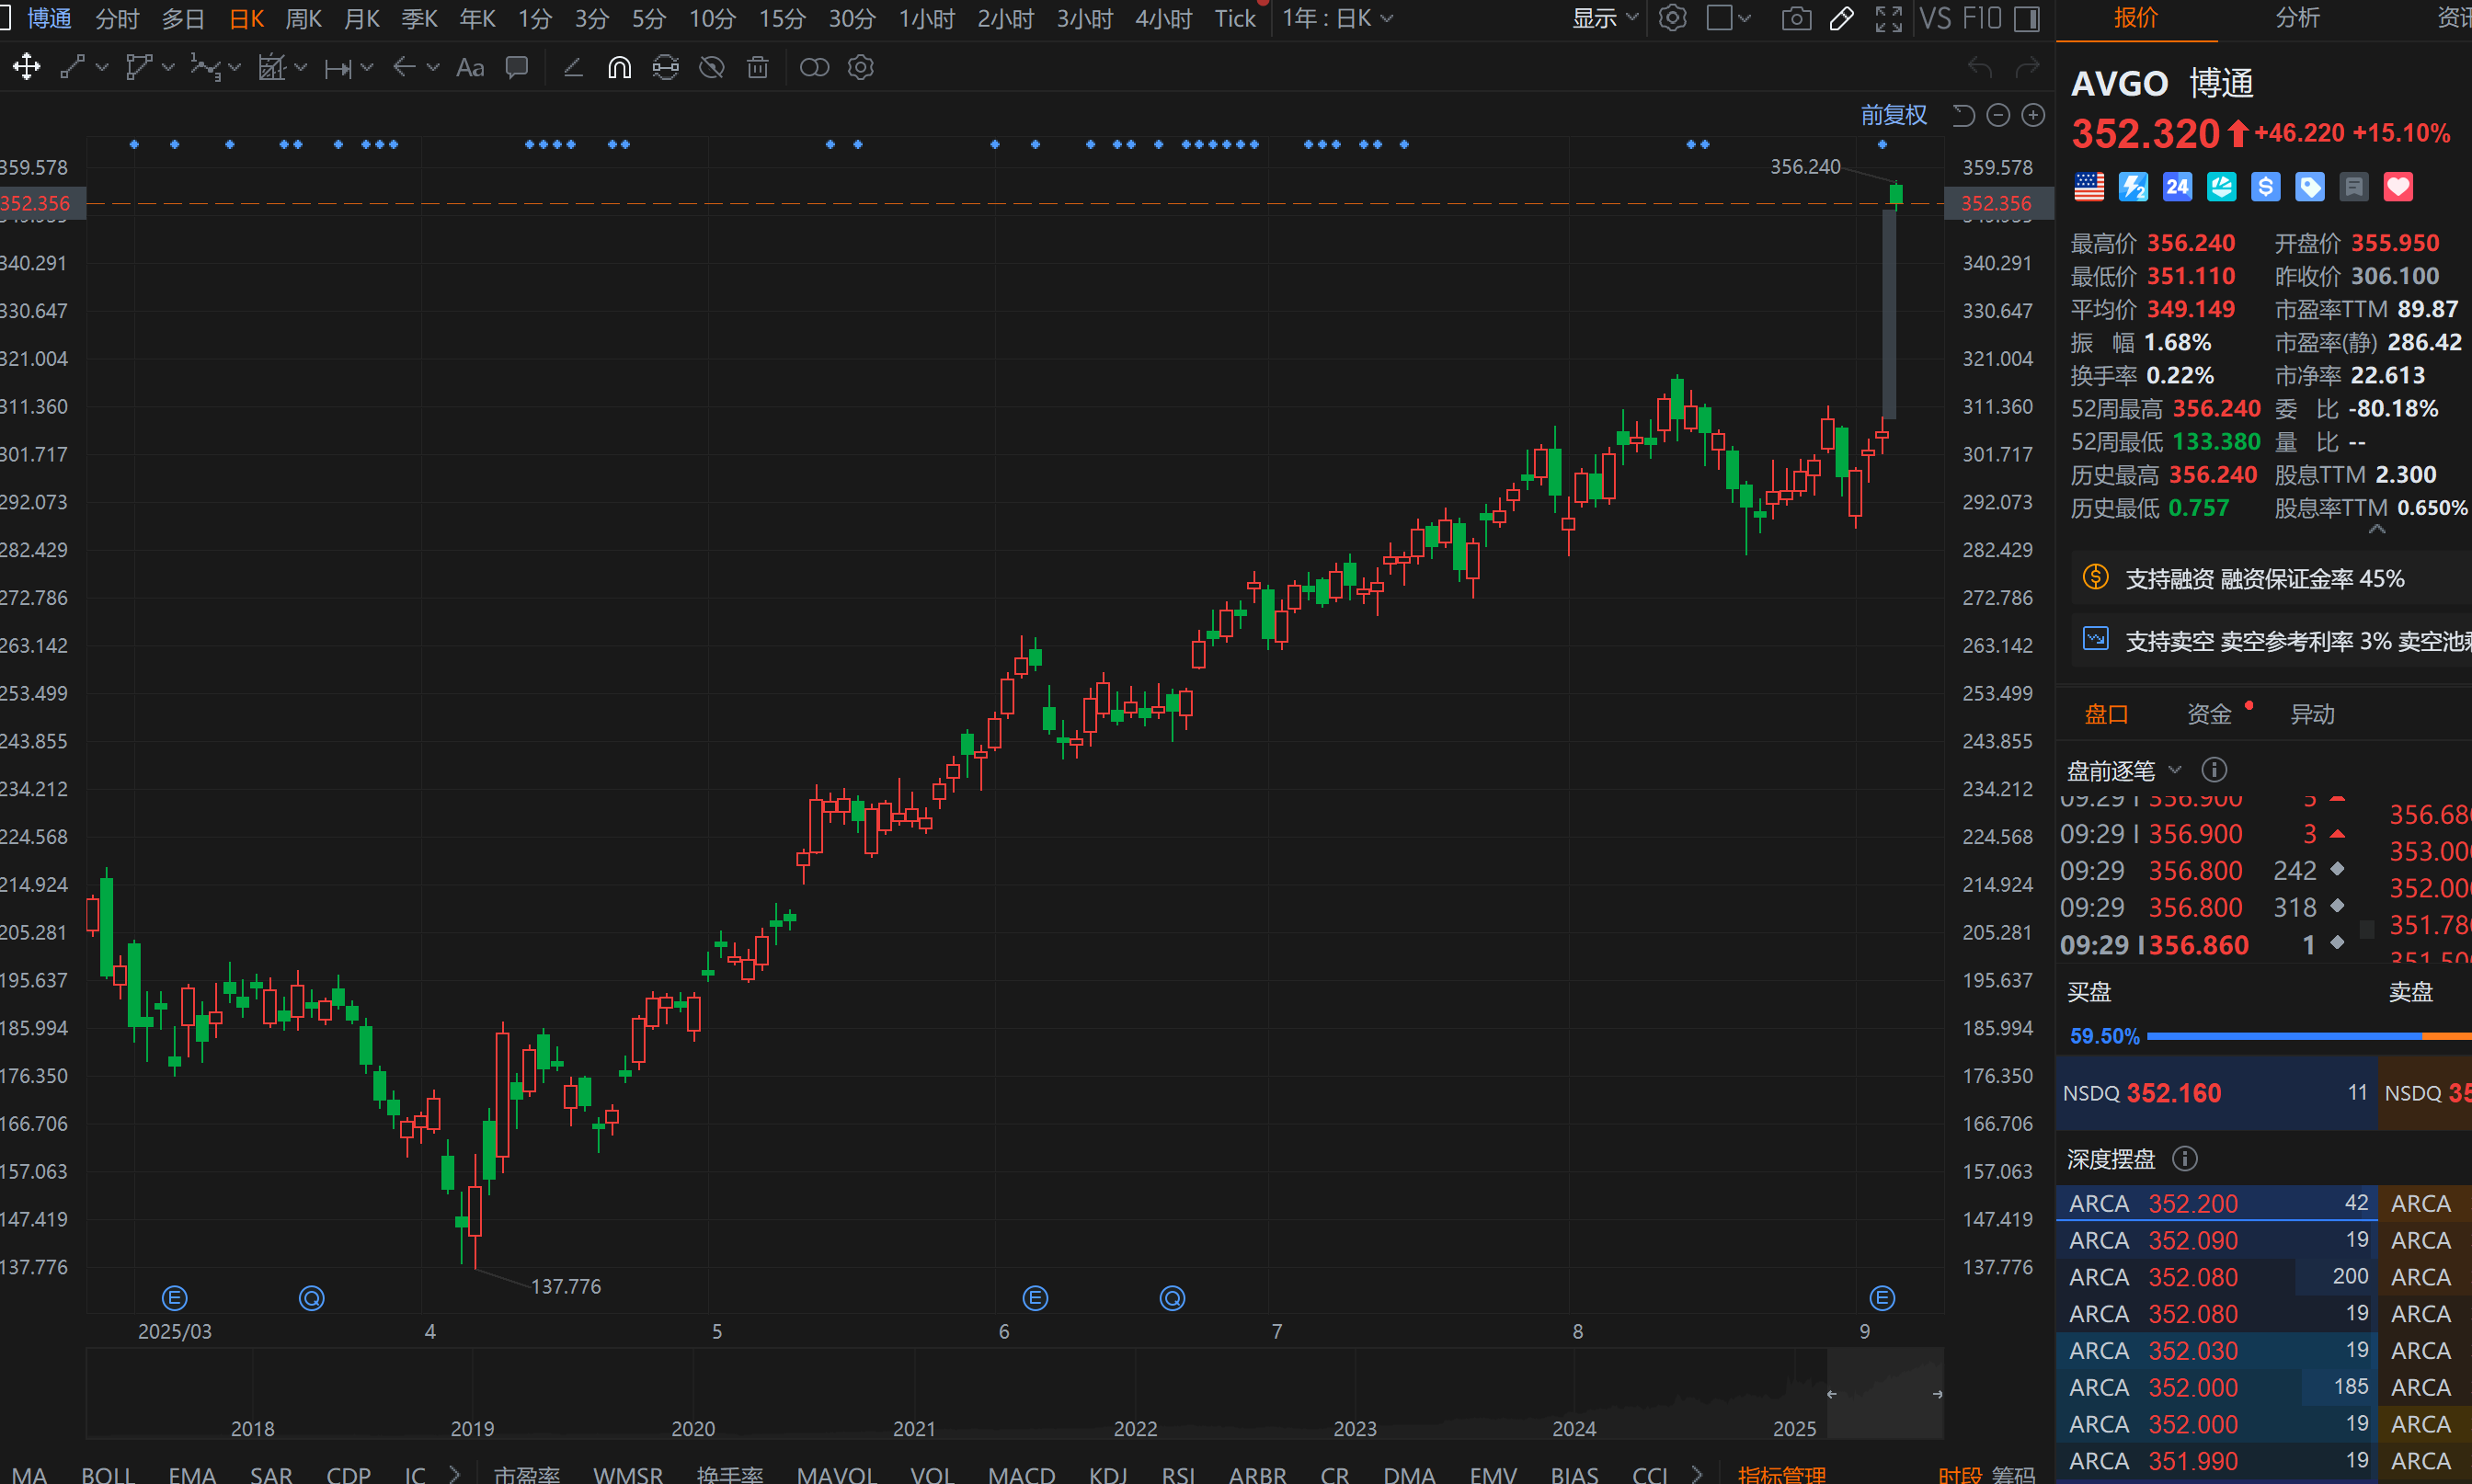This screenshot has height=1484, width=2472.
Task: Click the 前复权 adjustment link
Action: pos(1893,116)
